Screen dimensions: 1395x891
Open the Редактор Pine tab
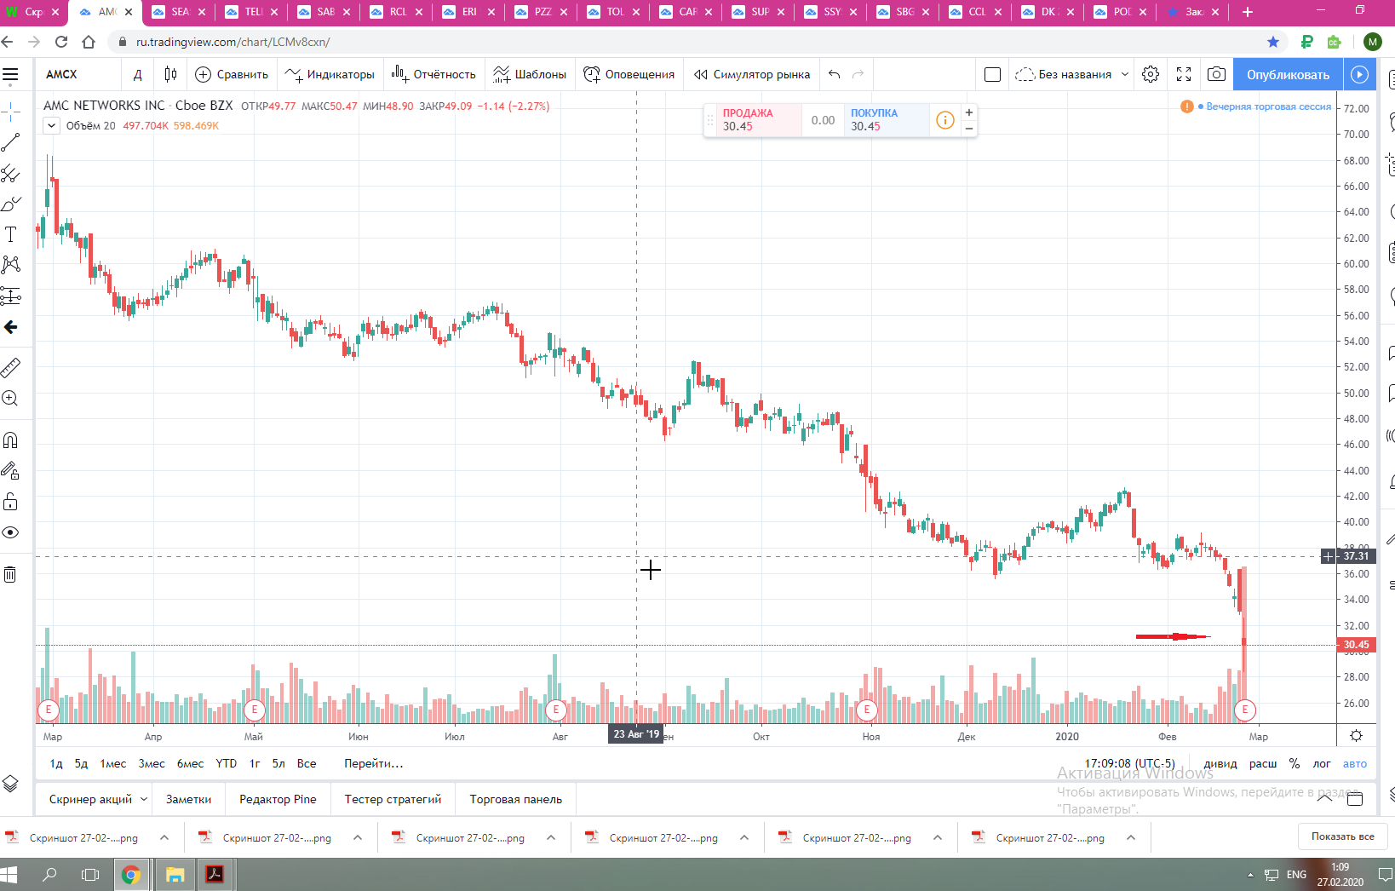pyautogui.click(x=278, y=799)
